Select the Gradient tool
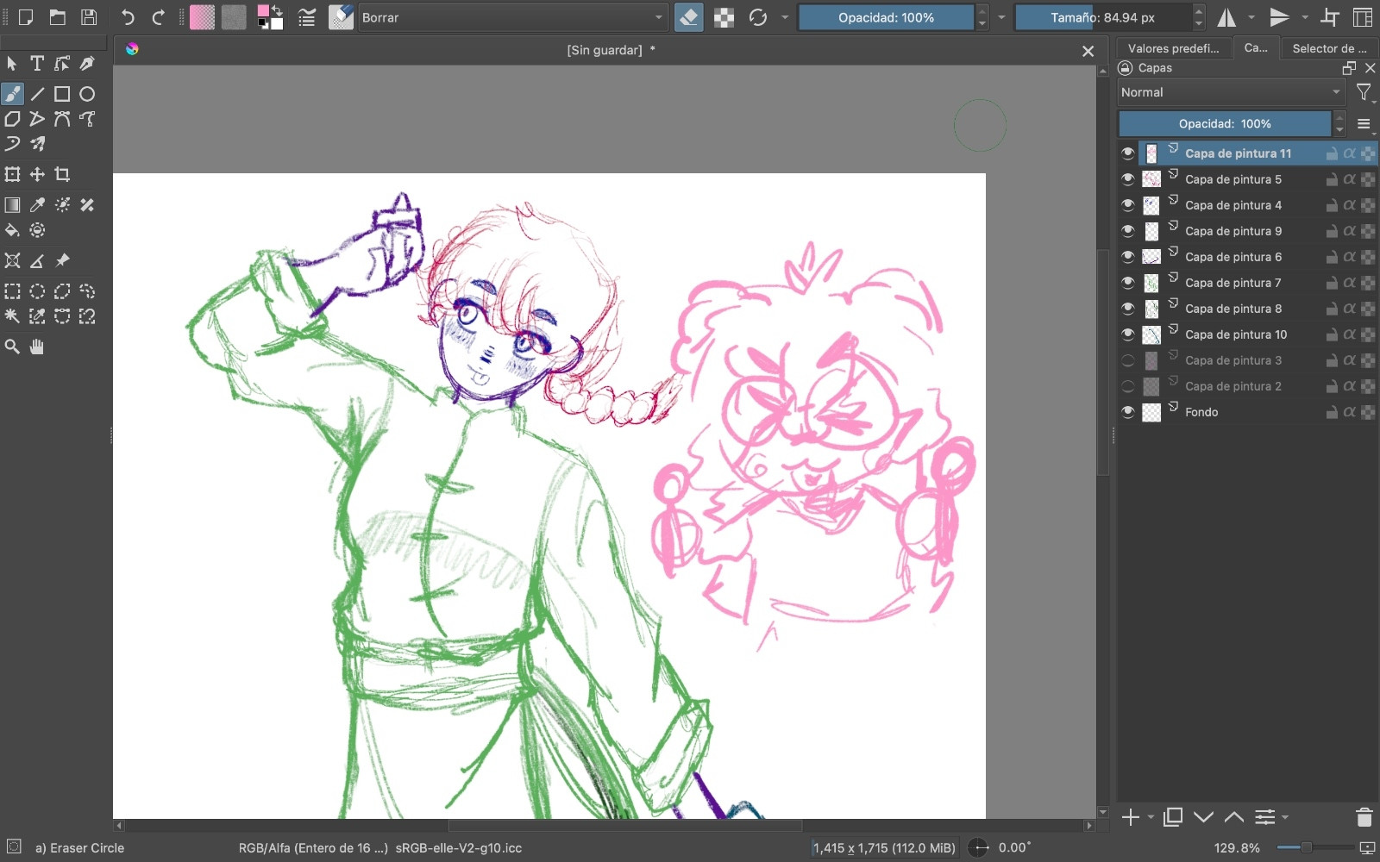This screenshot has height=862, width=1380. 12,205
